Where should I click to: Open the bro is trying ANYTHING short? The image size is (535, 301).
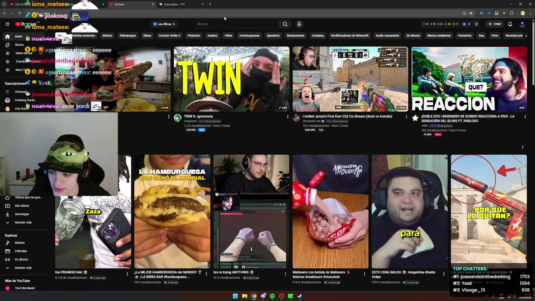point(251,212)
